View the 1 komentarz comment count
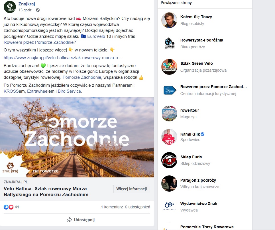This screenshot has width=275, height=230. click(112, 207)
